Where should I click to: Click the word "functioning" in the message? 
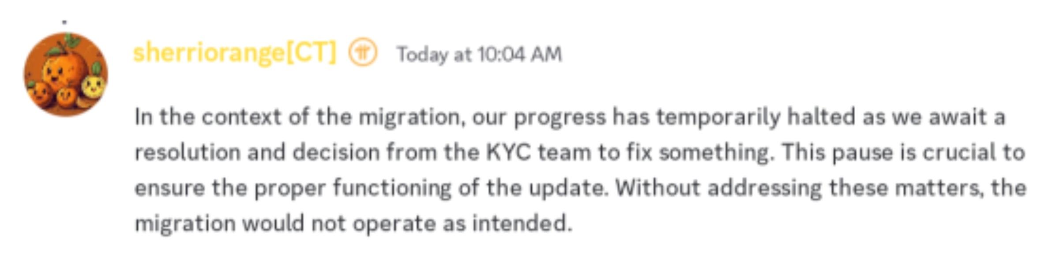click(x=392, y=188)
